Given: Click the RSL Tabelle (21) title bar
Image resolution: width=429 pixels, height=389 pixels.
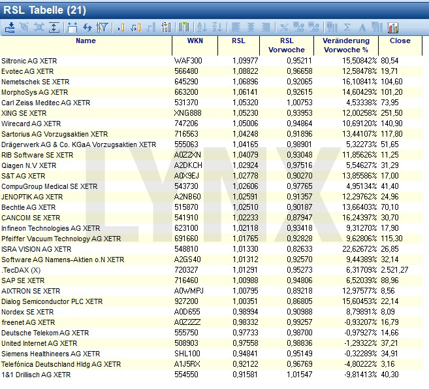Looking at the screenshot, I should click(214, 10).
